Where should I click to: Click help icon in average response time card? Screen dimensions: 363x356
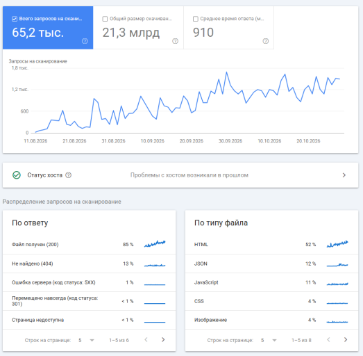pyautogui.click(x=266, y=41)
